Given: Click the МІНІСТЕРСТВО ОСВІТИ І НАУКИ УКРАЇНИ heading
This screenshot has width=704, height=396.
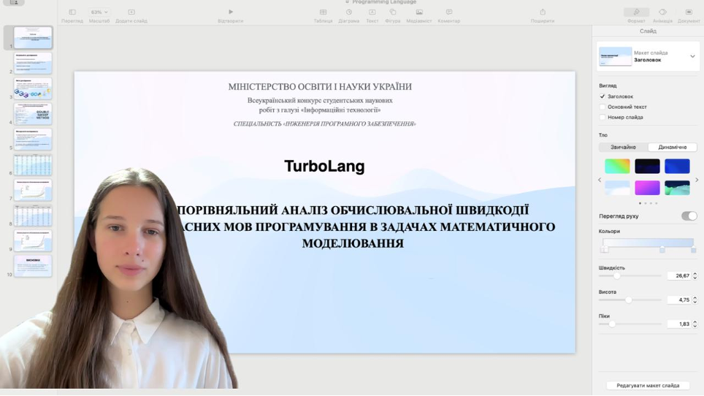Looking at the screenshot, I should pos(320,87).
